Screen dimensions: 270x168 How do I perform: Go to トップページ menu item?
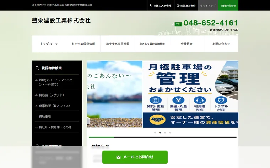tap(49, 44)
